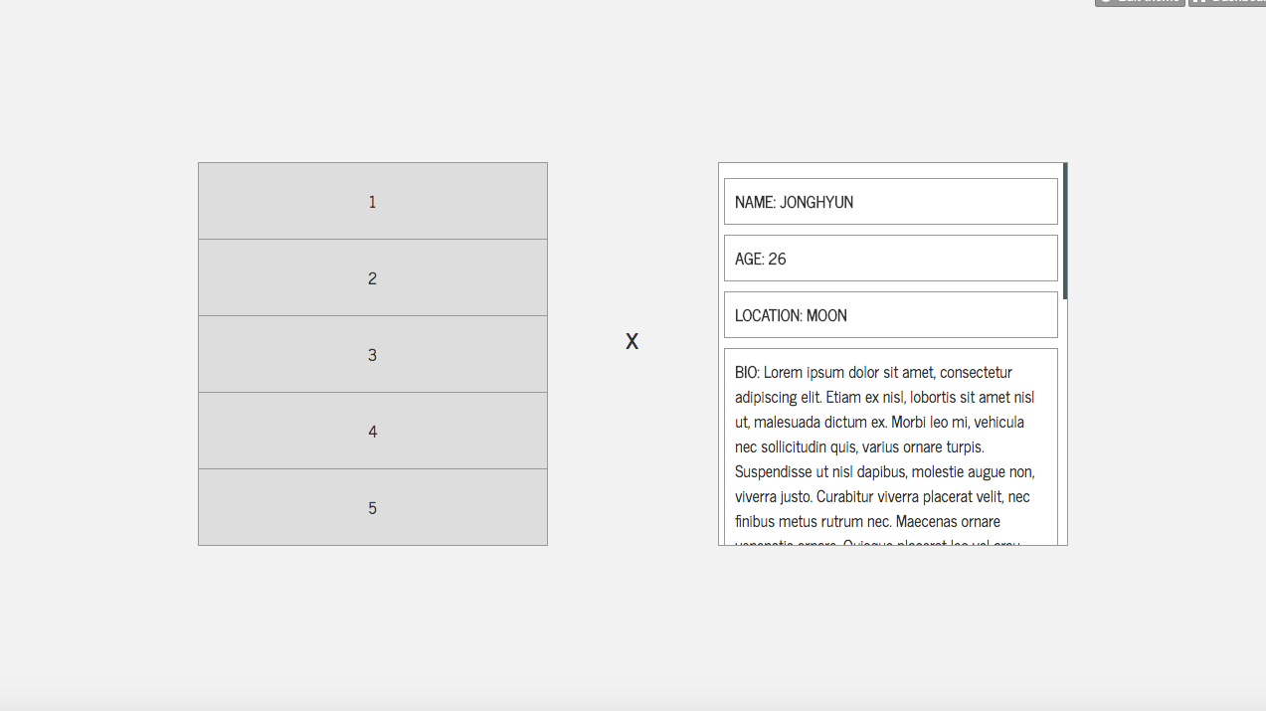Click the BIO Lorem ipsum text box
The height and width of the screenshot is (711, 1266).
point(890,447)
